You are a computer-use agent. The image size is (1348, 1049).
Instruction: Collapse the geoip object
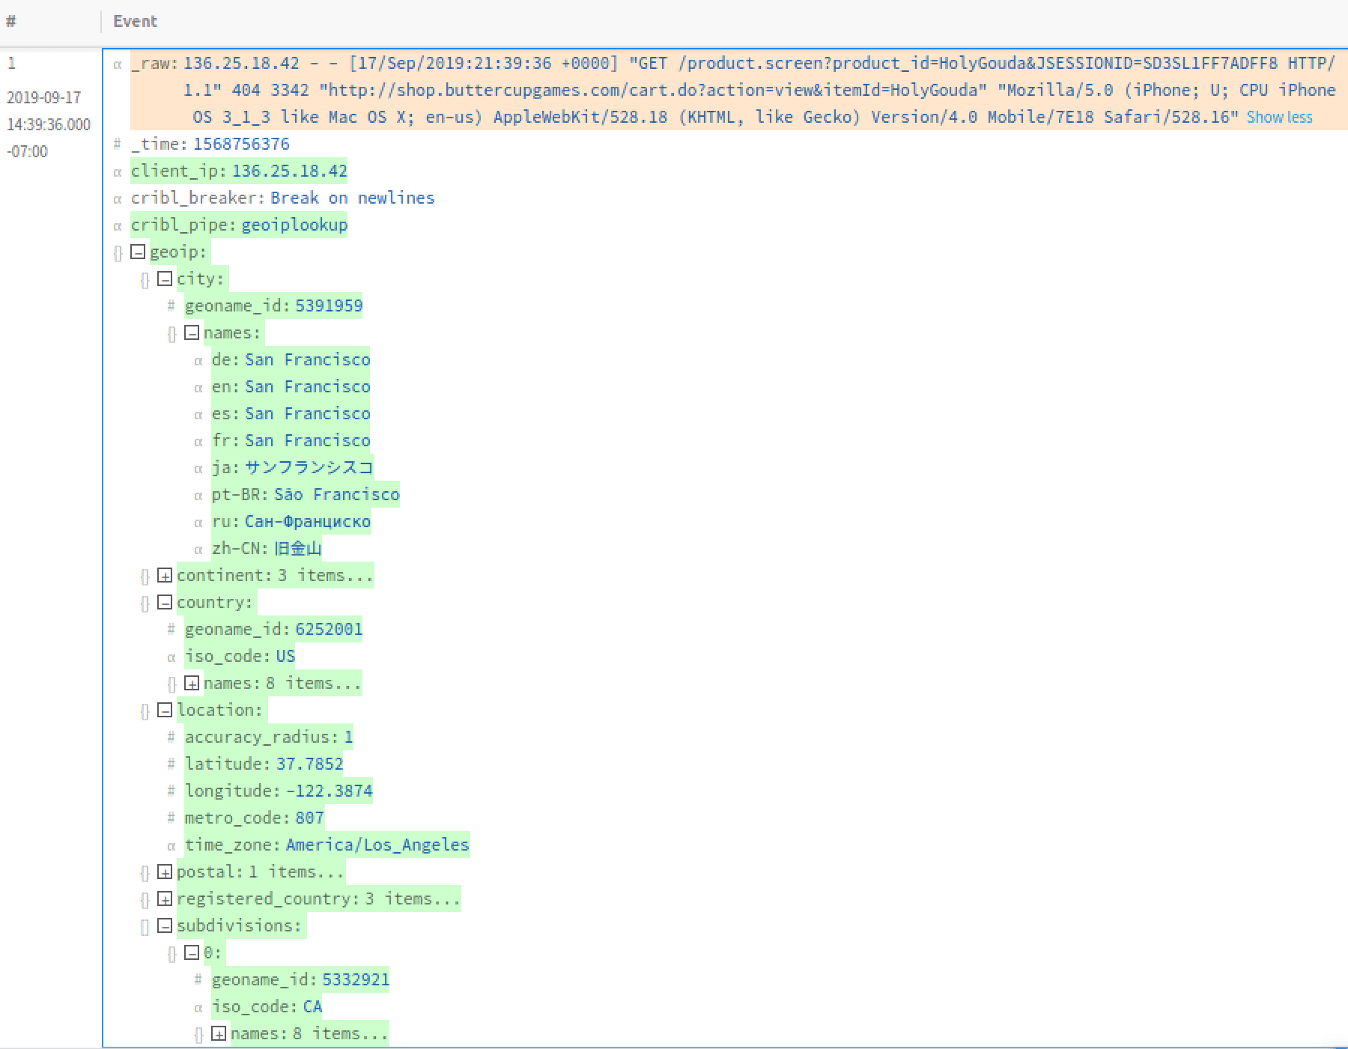pyautogui.click(x=137, y=252)
